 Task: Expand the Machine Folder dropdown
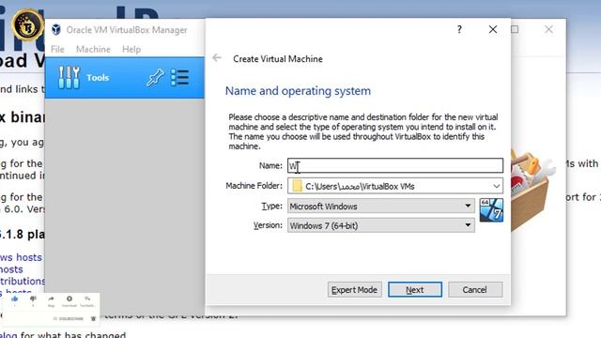497,186
